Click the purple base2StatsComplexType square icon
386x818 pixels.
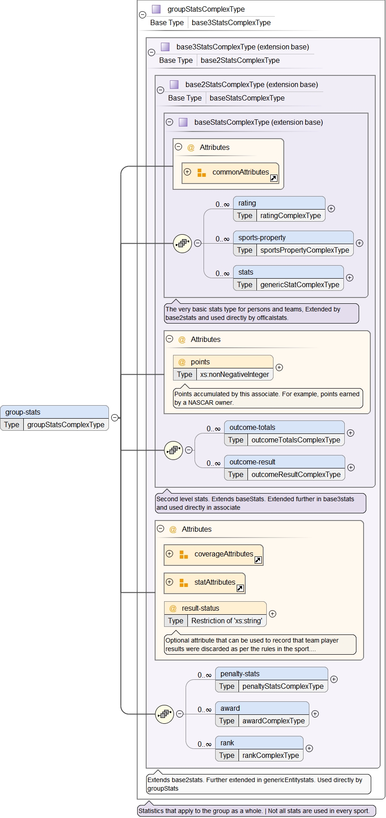point(174,84)
